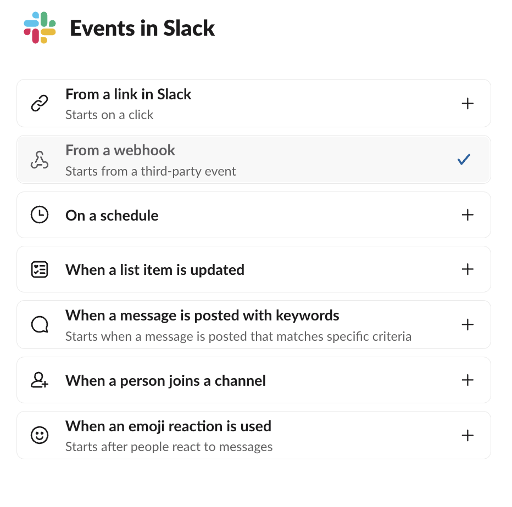Click the speech bubble message icon
This screenshot has height=507, width=512.
40,325
